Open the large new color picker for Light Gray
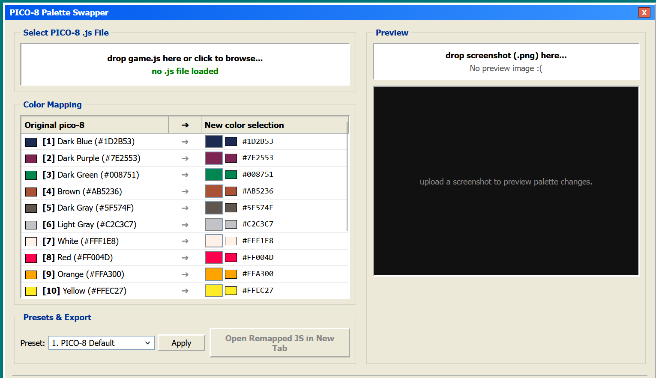 click(214, 224)
